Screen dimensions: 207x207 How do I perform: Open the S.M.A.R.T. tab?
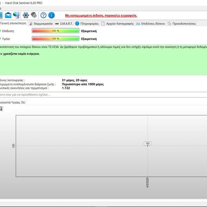(64, 24)
